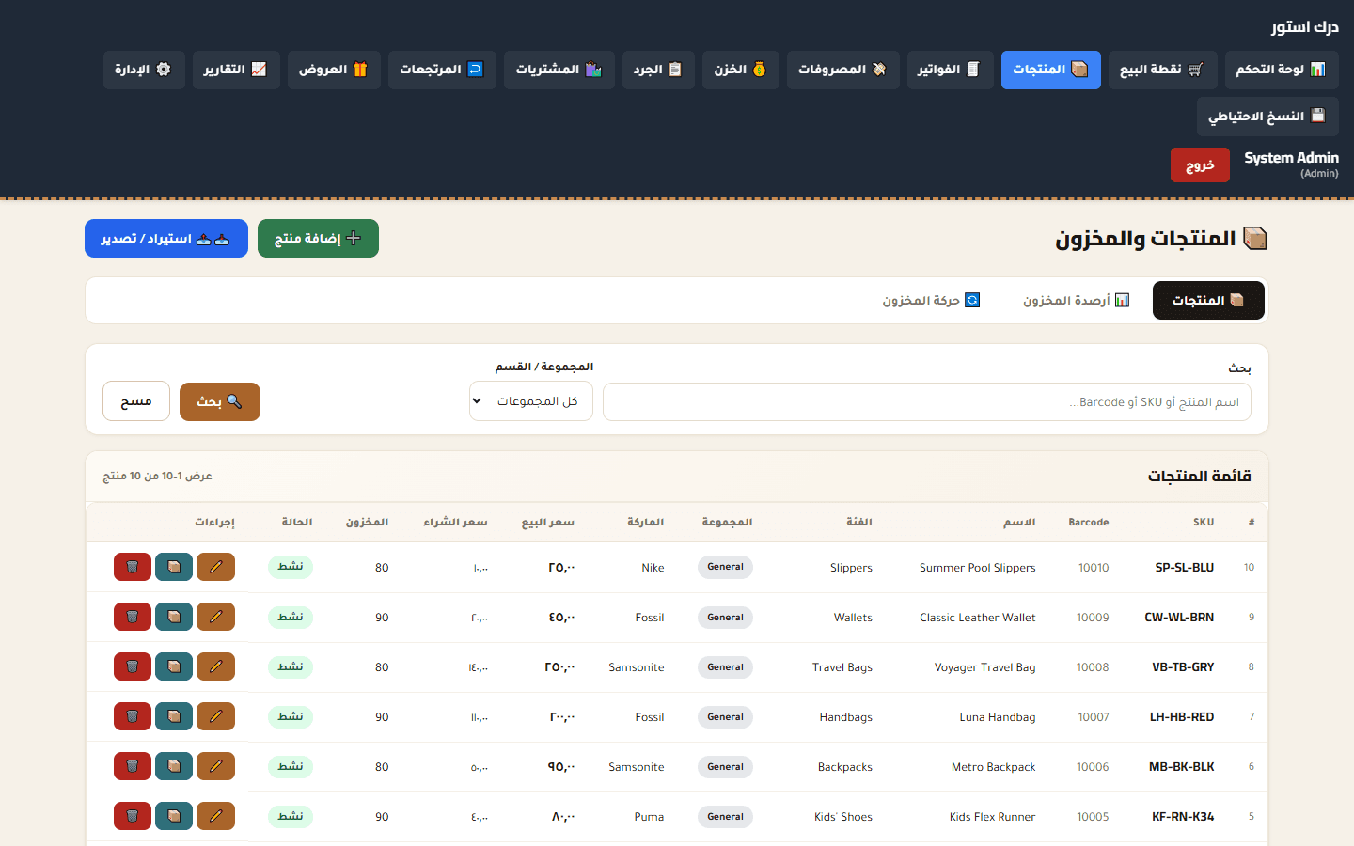Click the box icon in the Luna Handbag row
Screen dimensions: 1354x846
point(174,716)
